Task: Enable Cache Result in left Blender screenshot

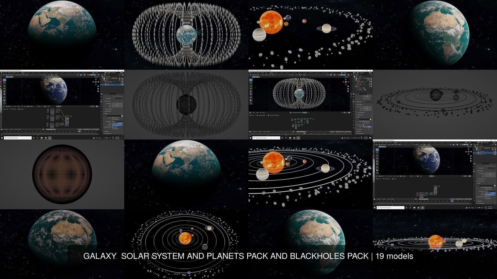Action: [x=112, y=120]
